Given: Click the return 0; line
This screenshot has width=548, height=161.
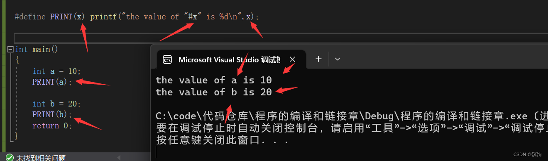Looking at the screenshot, I should point(52,125).
